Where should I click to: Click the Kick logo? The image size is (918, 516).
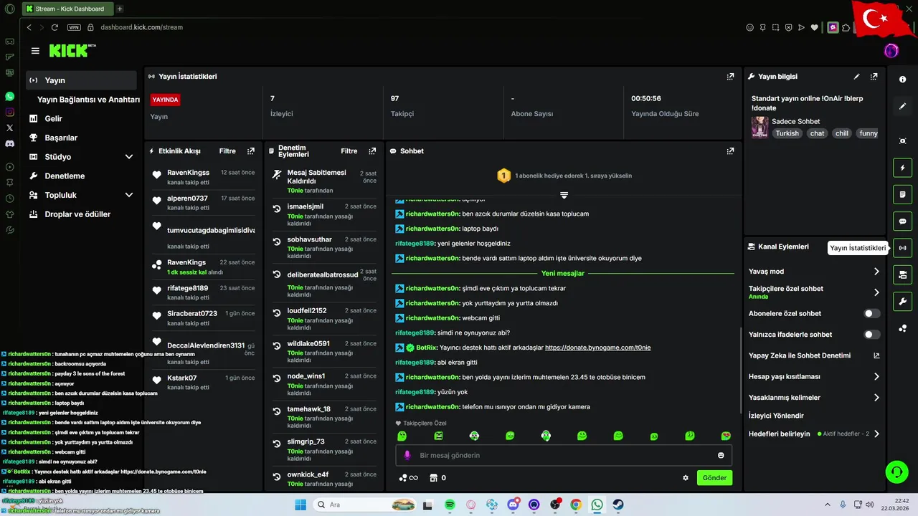coord(72,50)
